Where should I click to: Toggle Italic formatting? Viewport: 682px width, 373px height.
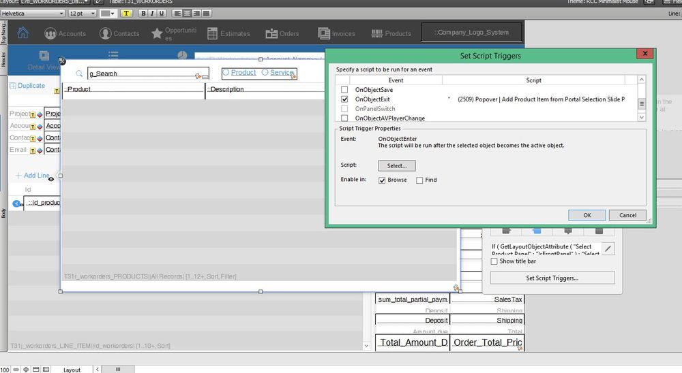(x=152, y=14)
